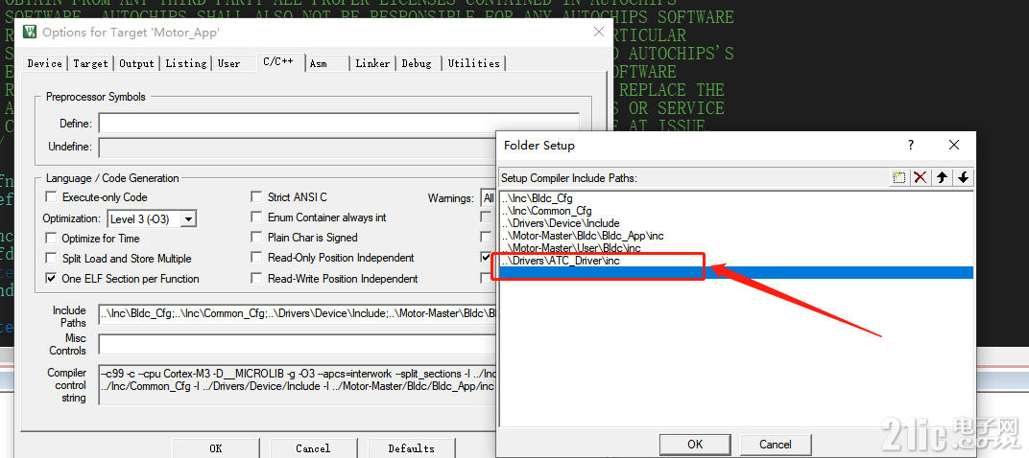Open the Debug tab
1029x458 pixels.
coord(417,63)
